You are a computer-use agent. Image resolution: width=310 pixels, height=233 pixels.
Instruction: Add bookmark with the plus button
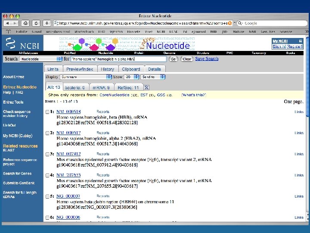pos(46,23)
